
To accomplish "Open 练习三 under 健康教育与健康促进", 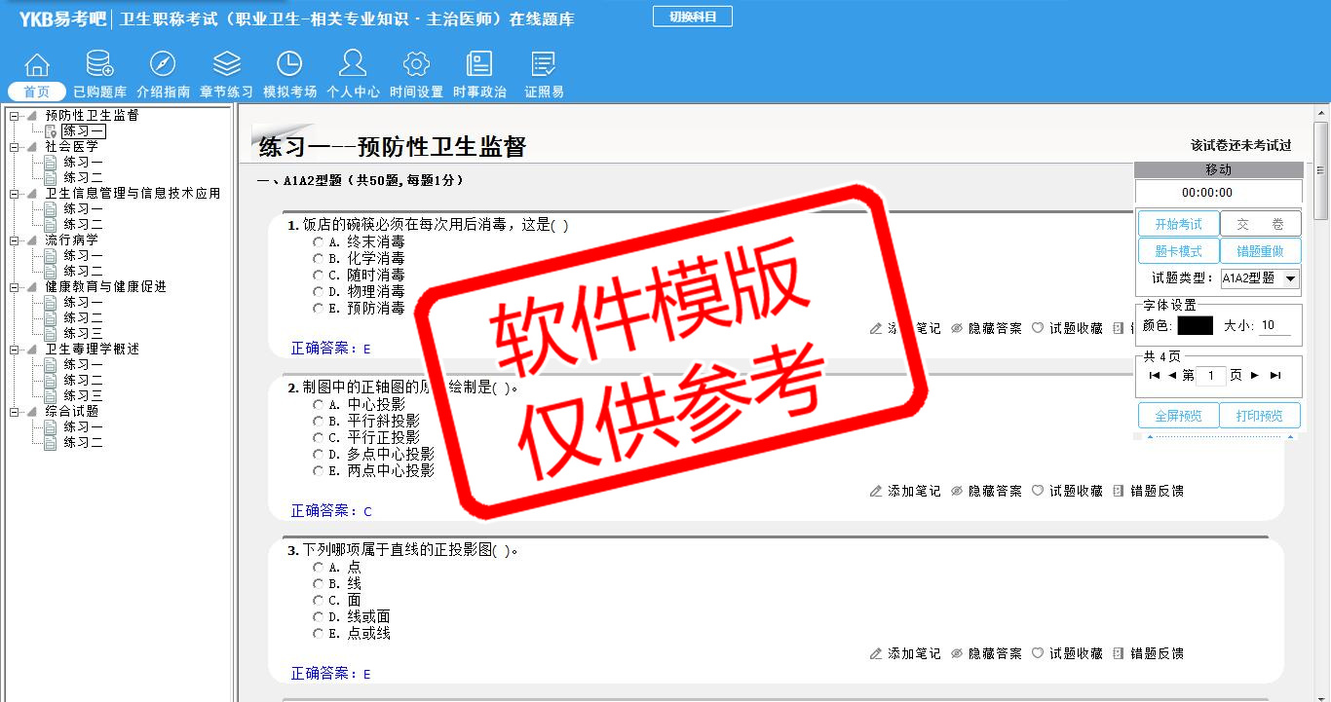I will (x=83, y=333).
